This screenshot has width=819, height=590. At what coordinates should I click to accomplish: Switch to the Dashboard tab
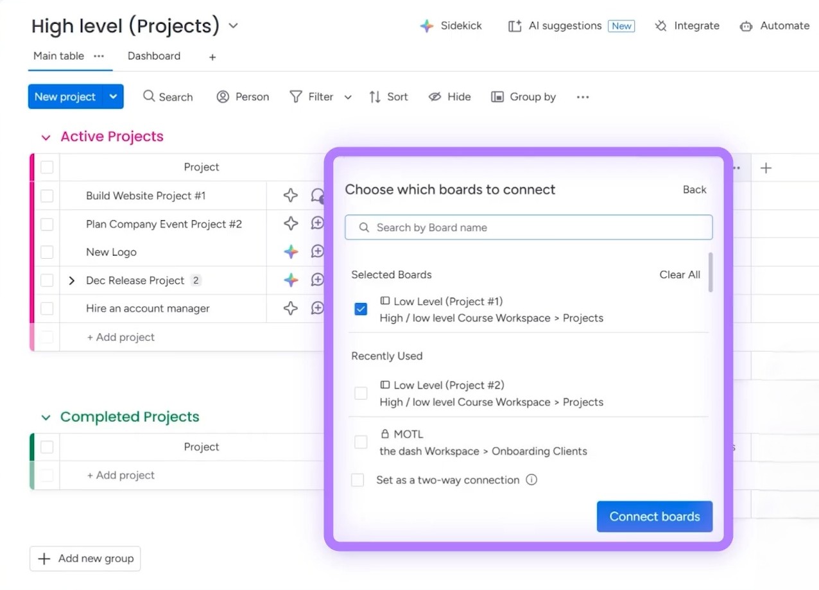(154, 56)
